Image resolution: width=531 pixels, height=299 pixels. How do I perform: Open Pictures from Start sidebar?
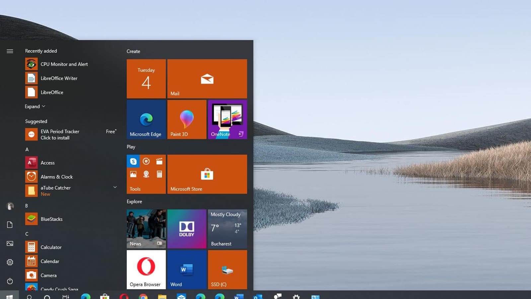click(10, 244)
